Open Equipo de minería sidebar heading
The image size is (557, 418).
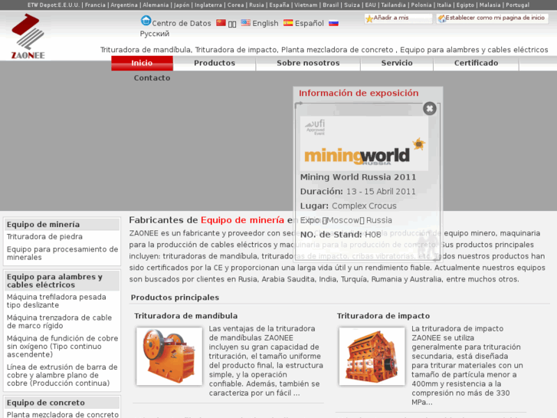(x=44, y=225)
